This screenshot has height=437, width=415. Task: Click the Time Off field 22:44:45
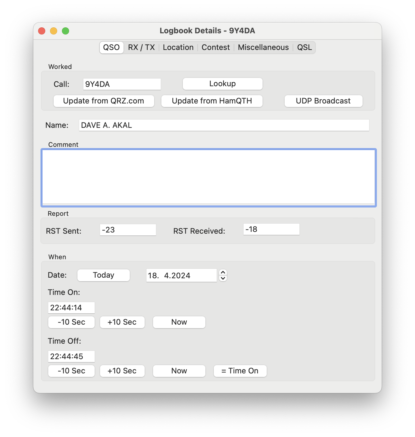(71, 356)
